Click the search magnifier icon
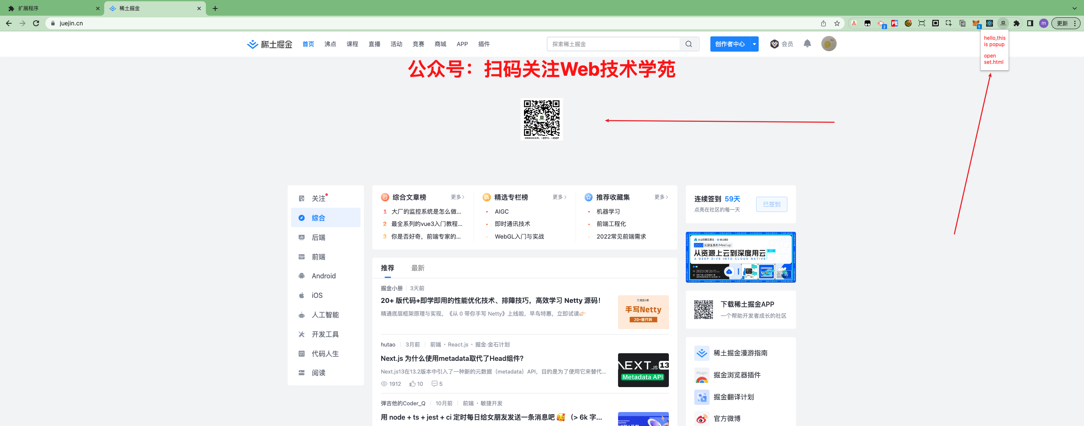Image resolution: width=1084 pixels, height=426 pixels. (x=689, y=44)
